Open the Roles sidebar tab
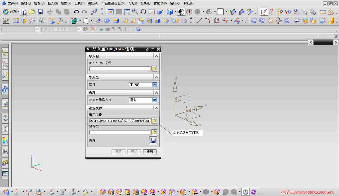This screenshot has width=339, height=196. [5, 162]
